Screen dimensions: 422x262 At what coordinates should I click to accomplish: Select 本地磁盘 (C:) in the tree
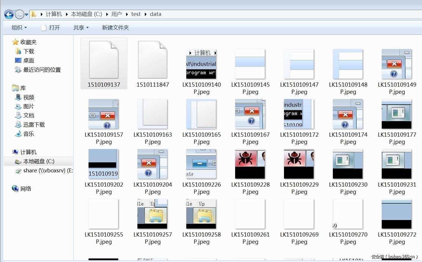pos(38,161)
